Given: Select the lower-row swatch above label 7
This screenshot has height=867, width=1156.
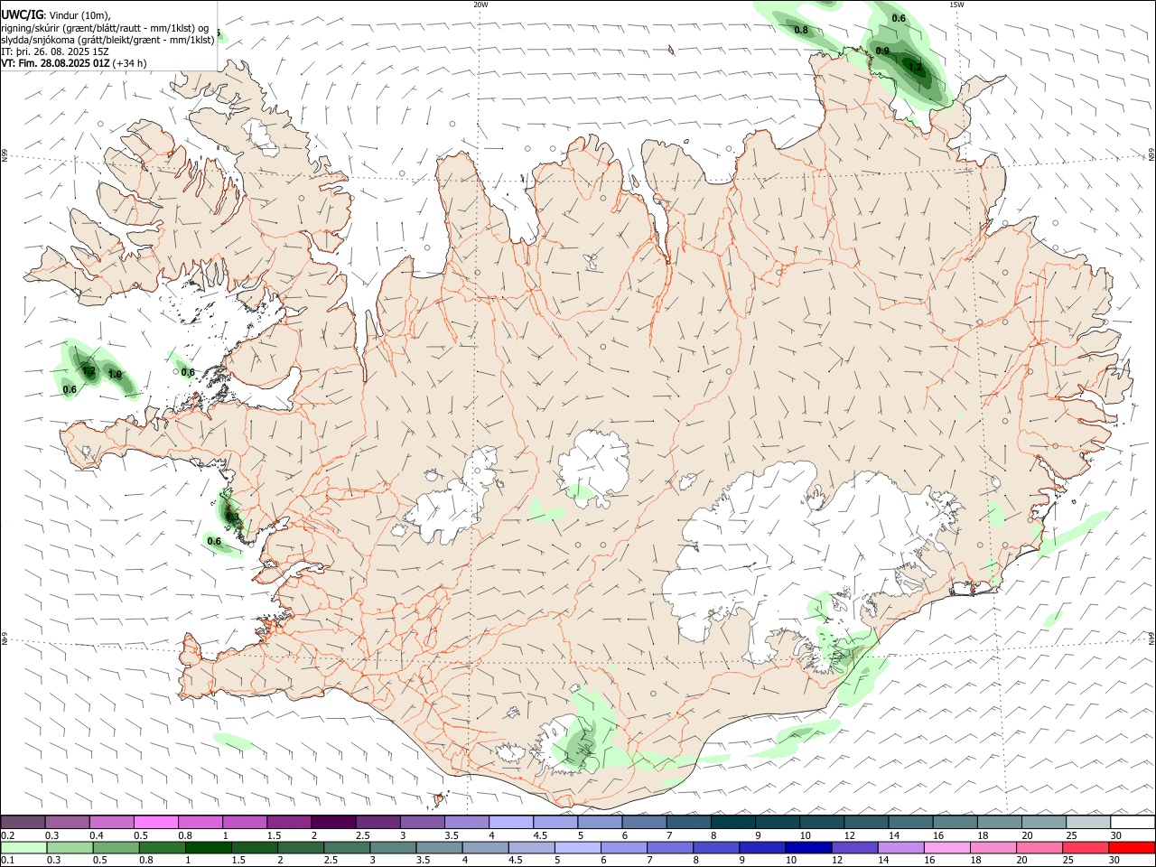Looking at the screenshot, I should pos(670,847).
